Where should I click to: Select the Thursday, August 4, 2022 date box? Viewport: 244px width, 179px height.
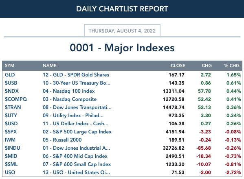click(122, 31)
